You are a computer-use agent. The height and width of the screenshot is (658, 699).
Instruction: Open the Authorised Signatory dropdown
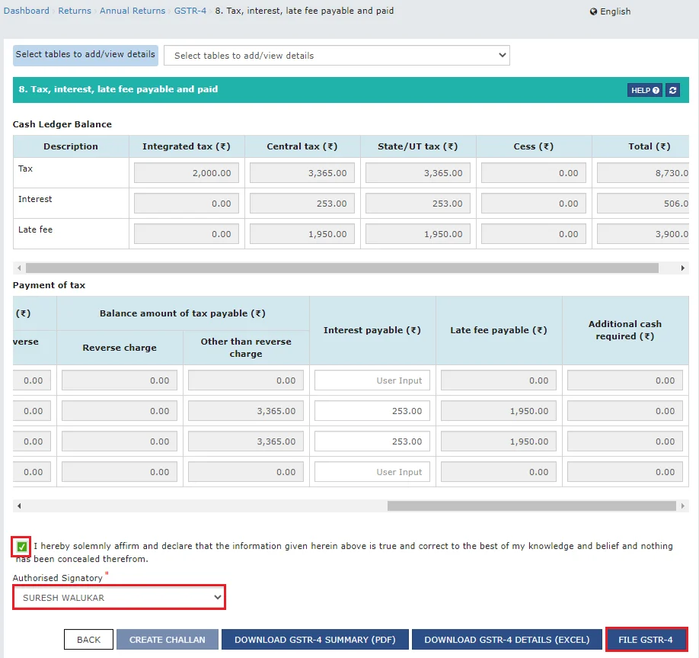[120, 598]
